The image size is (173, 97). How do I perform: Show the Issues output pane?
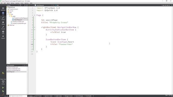click(x=30, y=96)
